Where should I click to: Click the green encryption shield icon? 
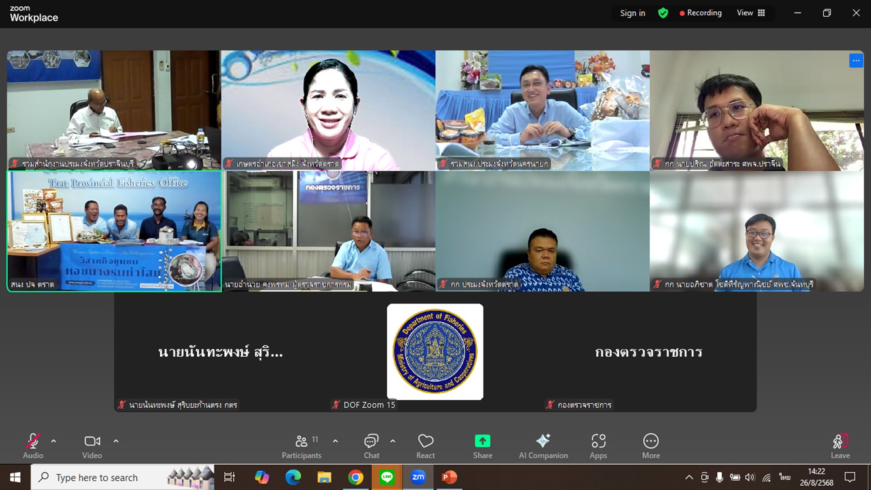click(x=663, y=13)
